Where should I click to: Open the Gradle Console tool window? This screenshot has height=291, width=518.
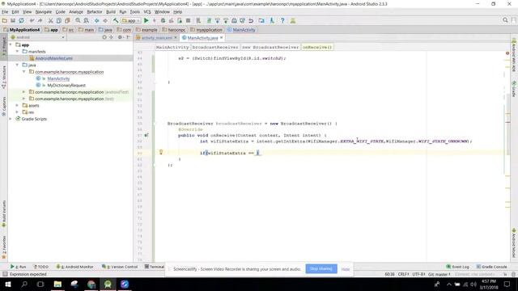click(x=491, y=267)
